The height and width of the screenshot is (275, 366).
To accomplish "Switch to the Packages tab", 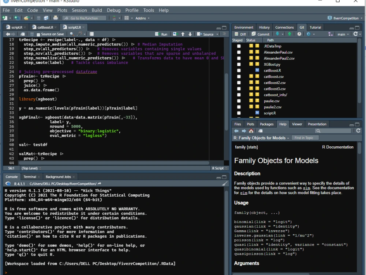I will coord(266,124).
